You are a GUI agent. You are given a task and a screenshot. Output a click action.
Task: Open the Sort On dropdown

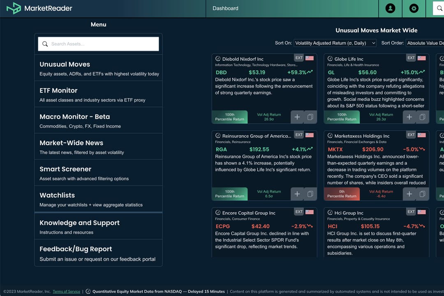coord(335,43)
